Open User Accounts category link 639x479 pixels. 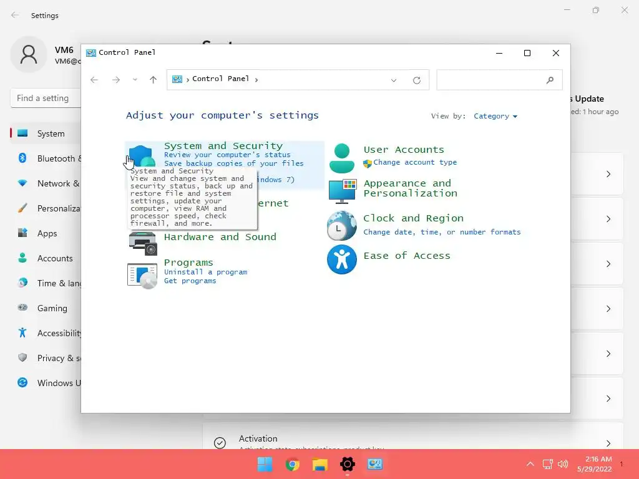point(404,150)
